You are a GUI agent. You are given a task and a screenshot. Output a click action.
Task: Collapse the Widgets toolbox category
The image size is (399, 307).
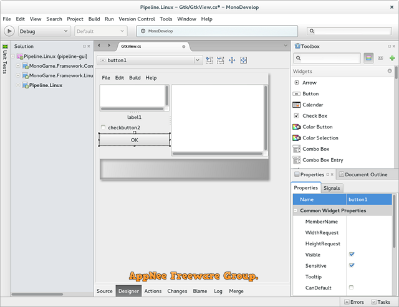(390, 71)
